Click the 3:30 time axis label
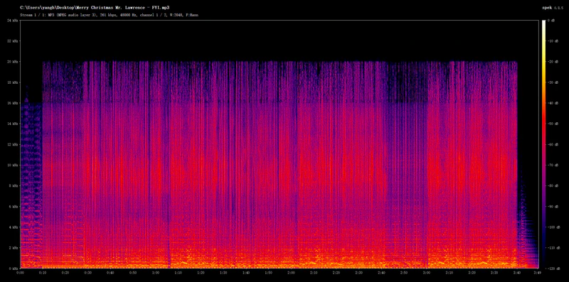Screen dimensions: 569x282 pyautogui.click(x=495, y=272)
